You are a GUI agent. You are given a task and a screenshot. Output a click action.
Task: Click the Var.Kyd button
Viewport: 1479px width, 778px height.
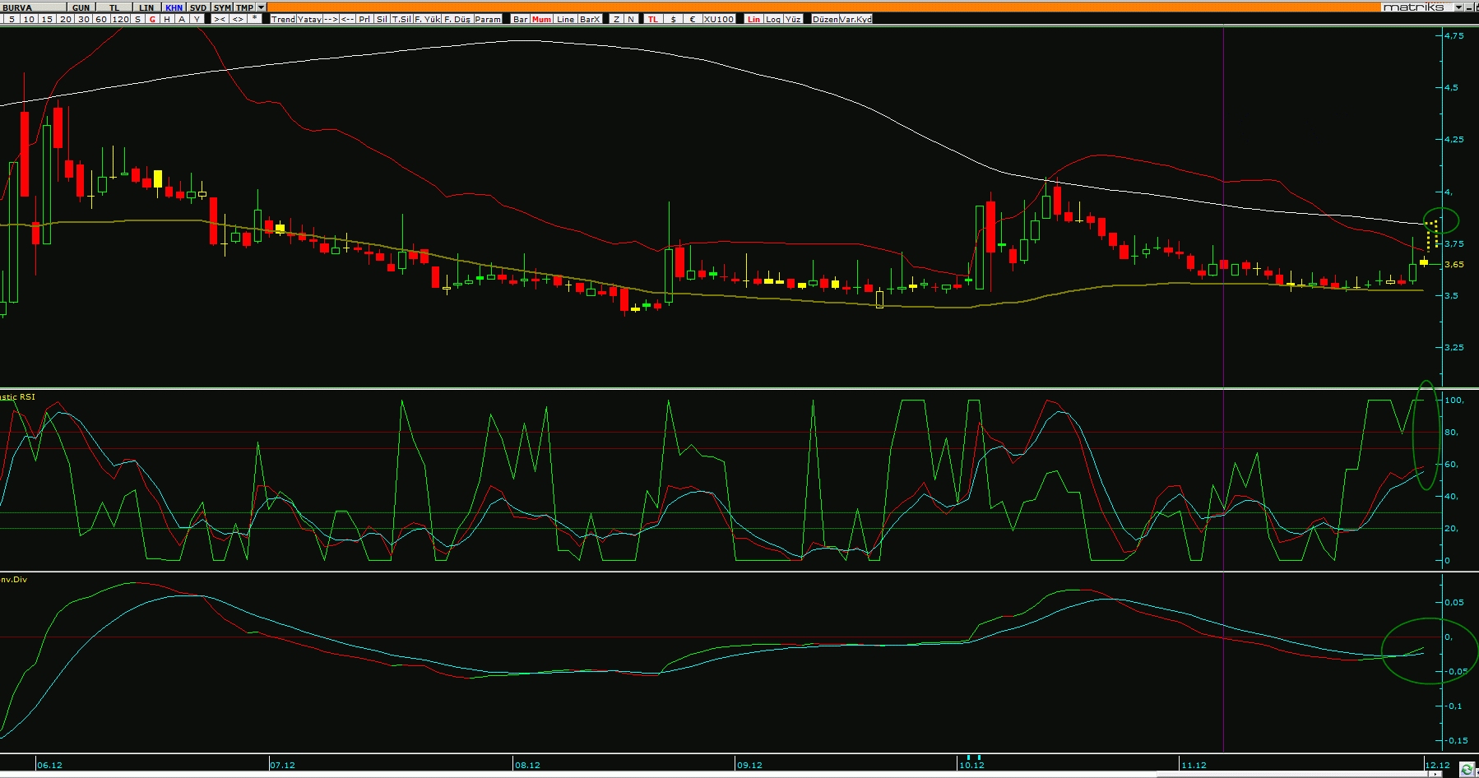pos(855,19)
